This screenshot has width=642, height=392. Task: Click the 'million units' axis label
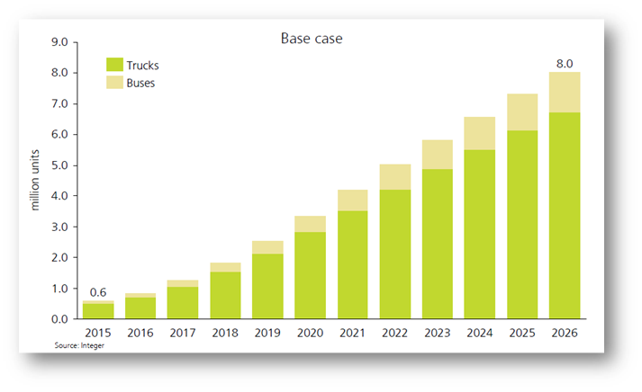point(35,180)
